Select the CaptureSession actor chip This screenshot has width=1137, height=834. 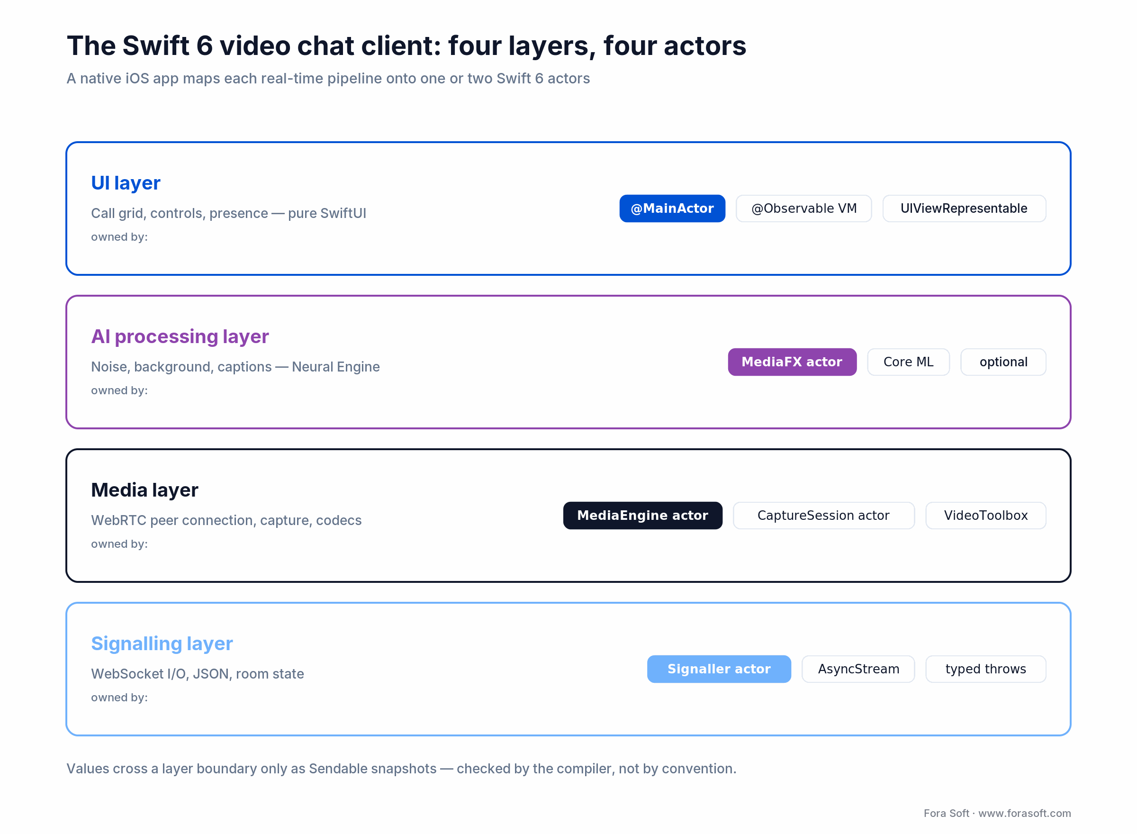pyautogui.click(x=823, y=516)
